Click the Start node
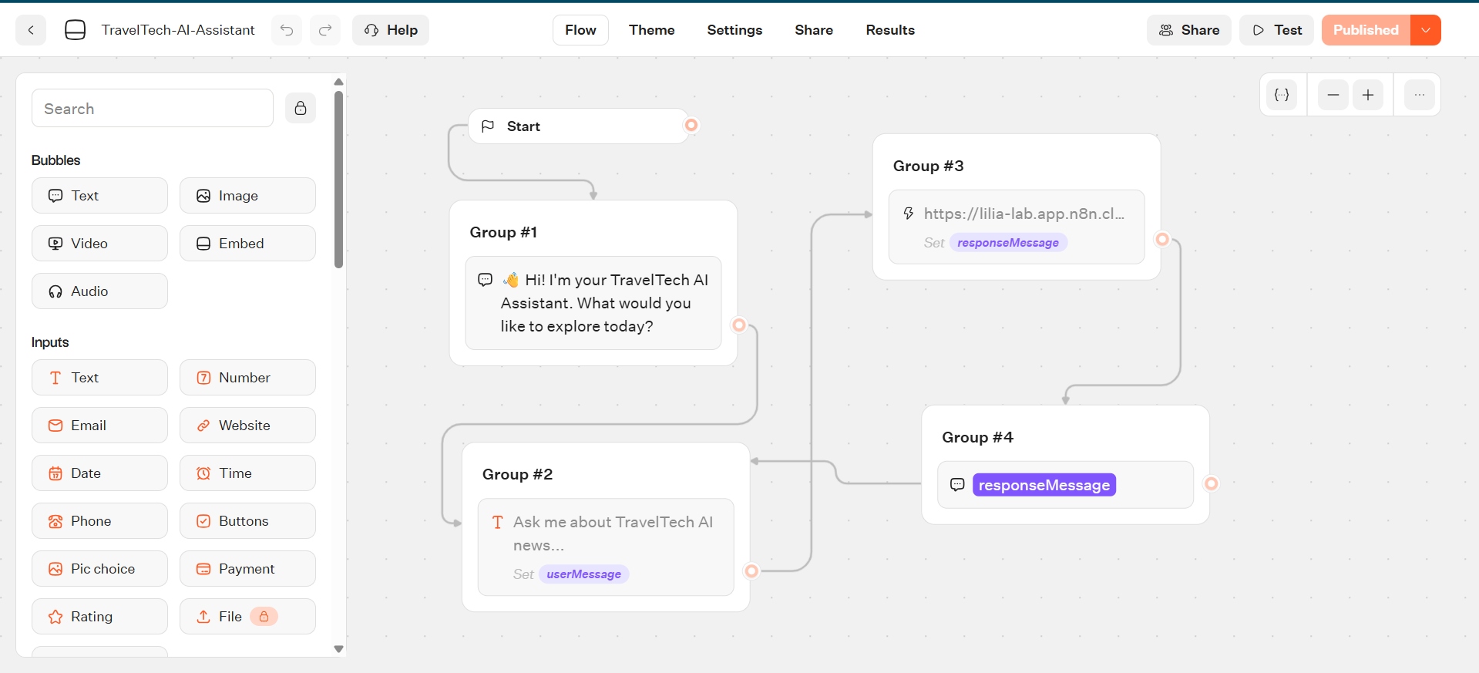The width and height of the screenshot is (1479, 673). 578,126
